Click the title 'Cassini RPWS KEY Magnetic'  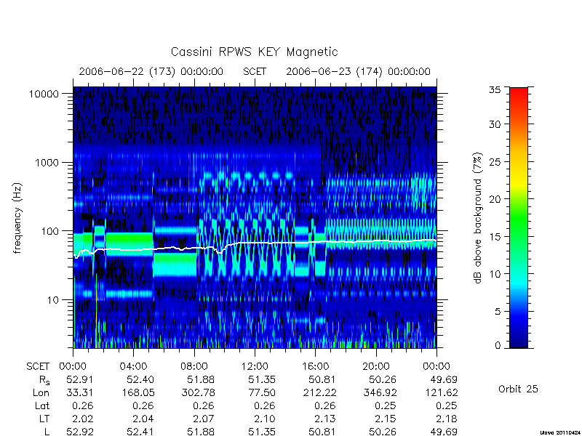(254, 52)
